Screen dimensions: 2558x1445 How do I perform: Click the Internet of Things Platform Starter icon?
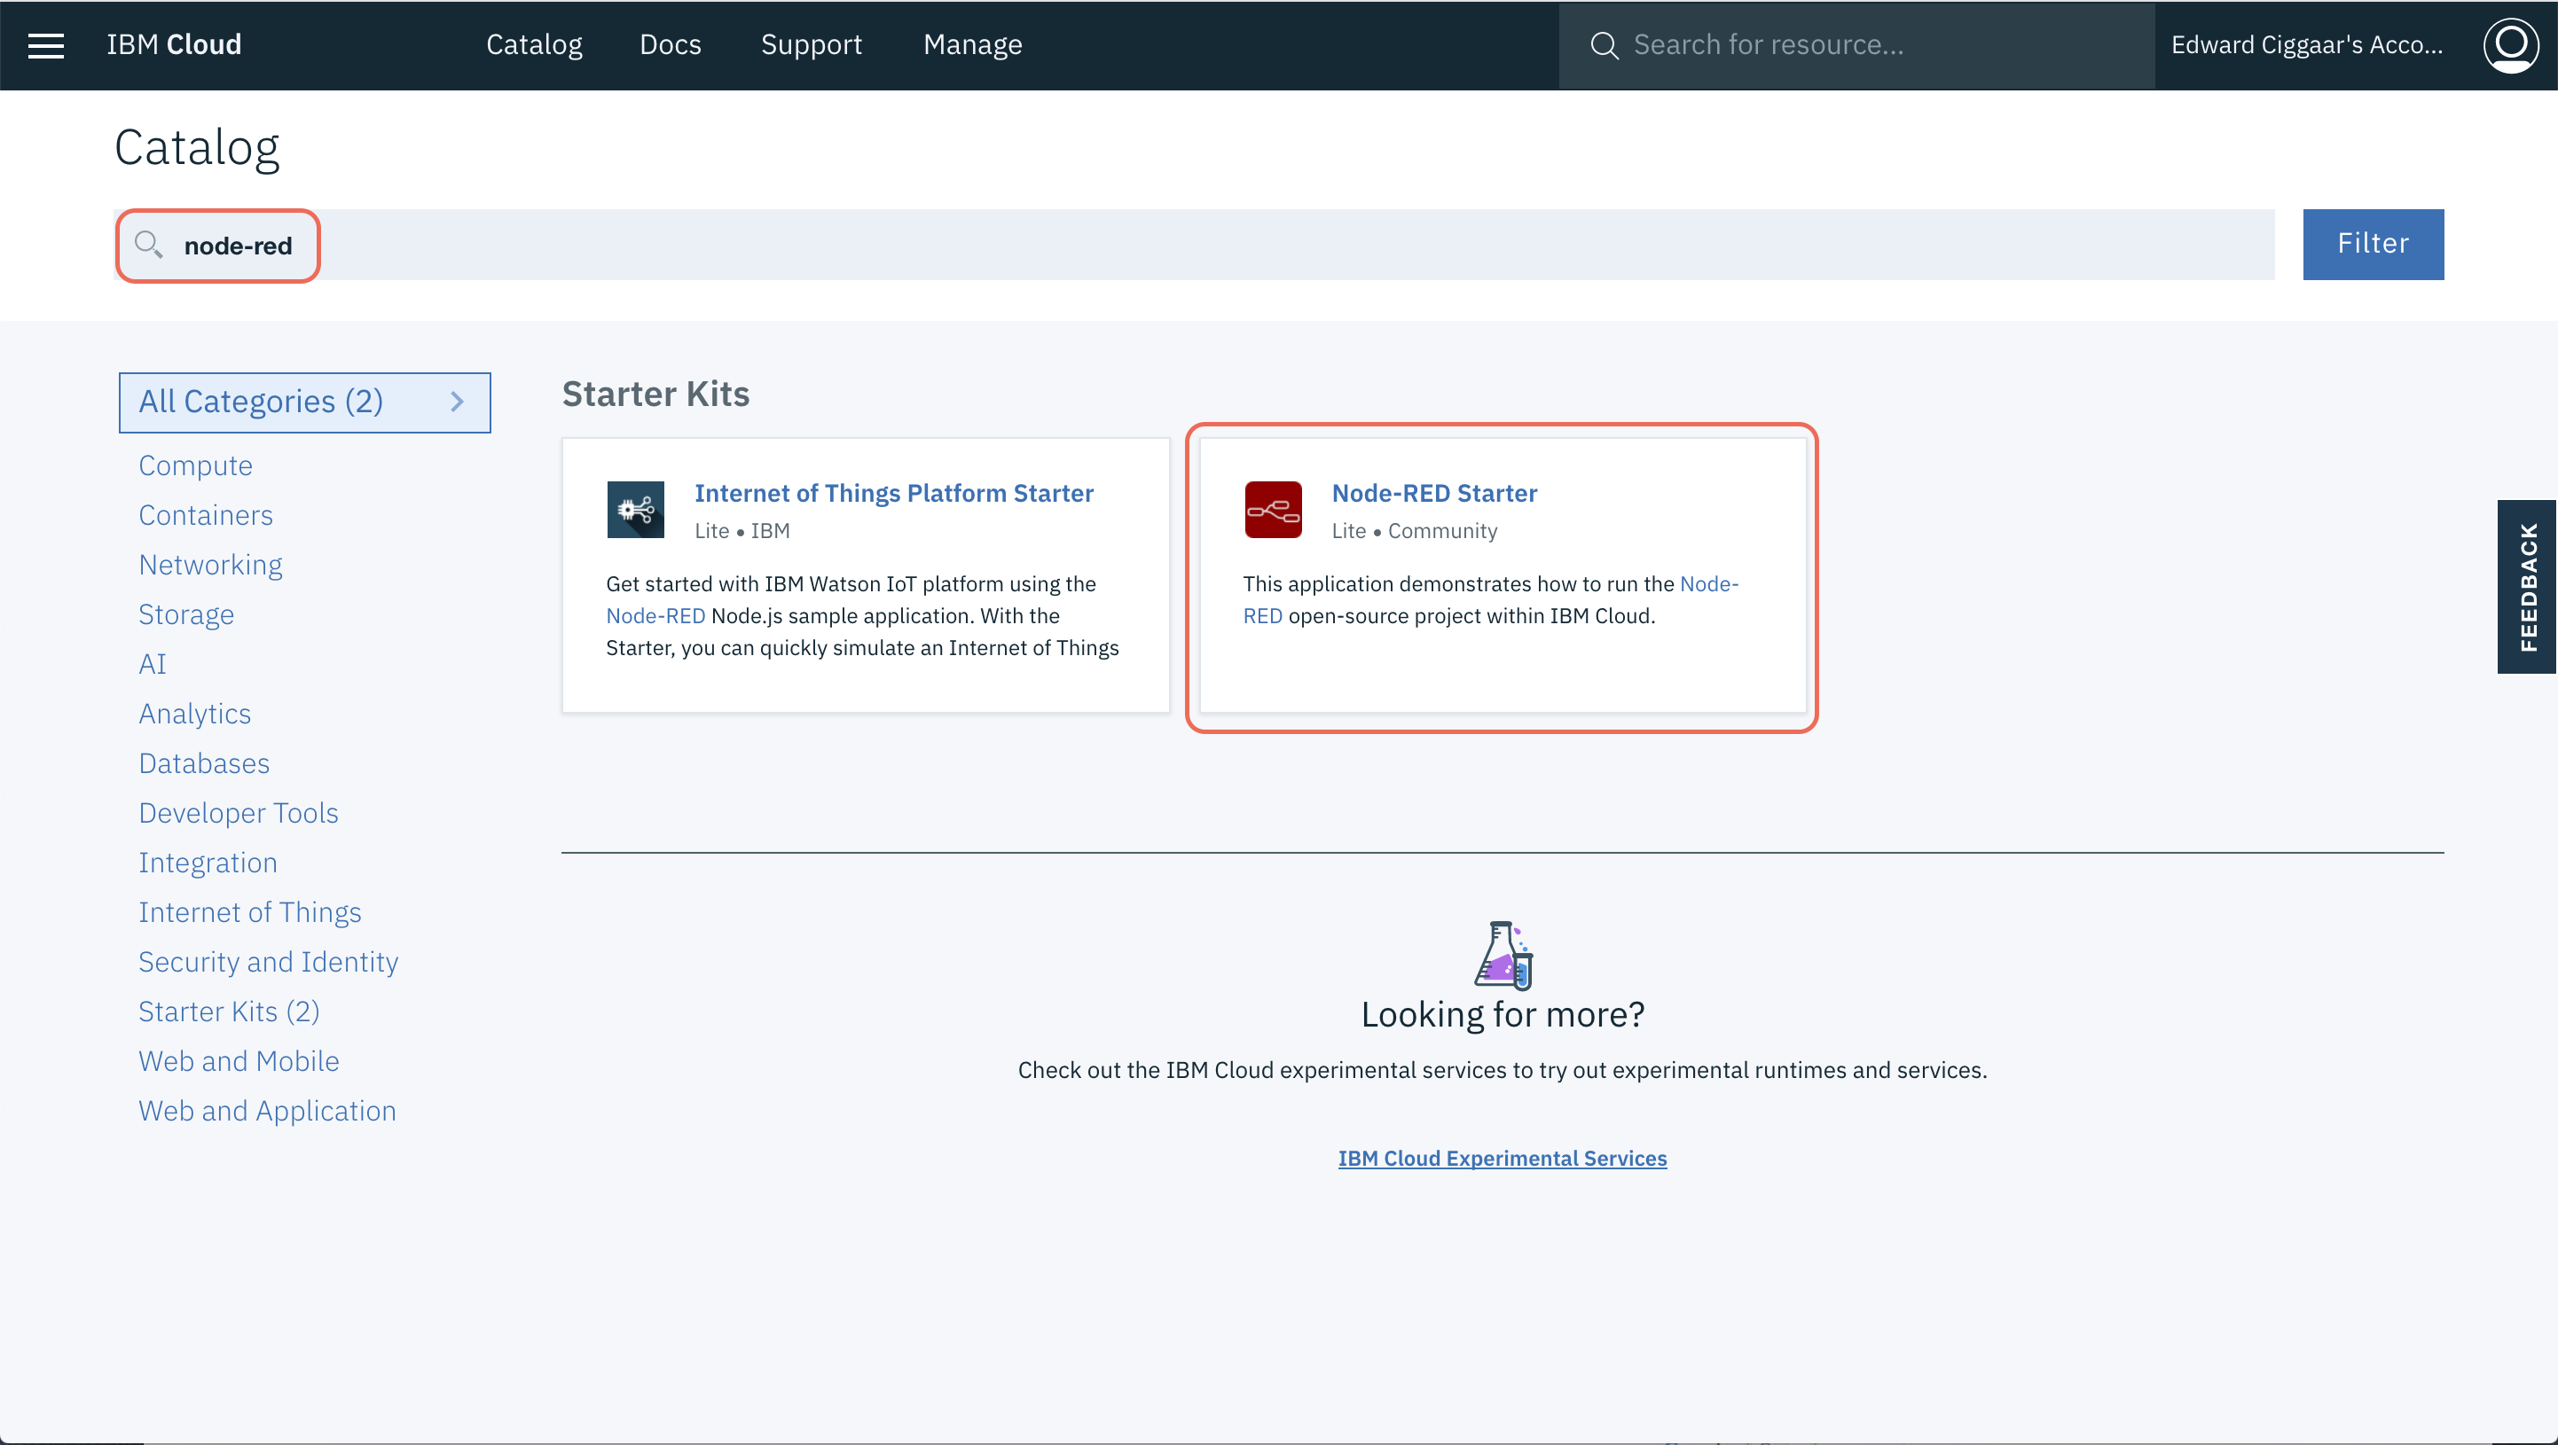(636, 509)
